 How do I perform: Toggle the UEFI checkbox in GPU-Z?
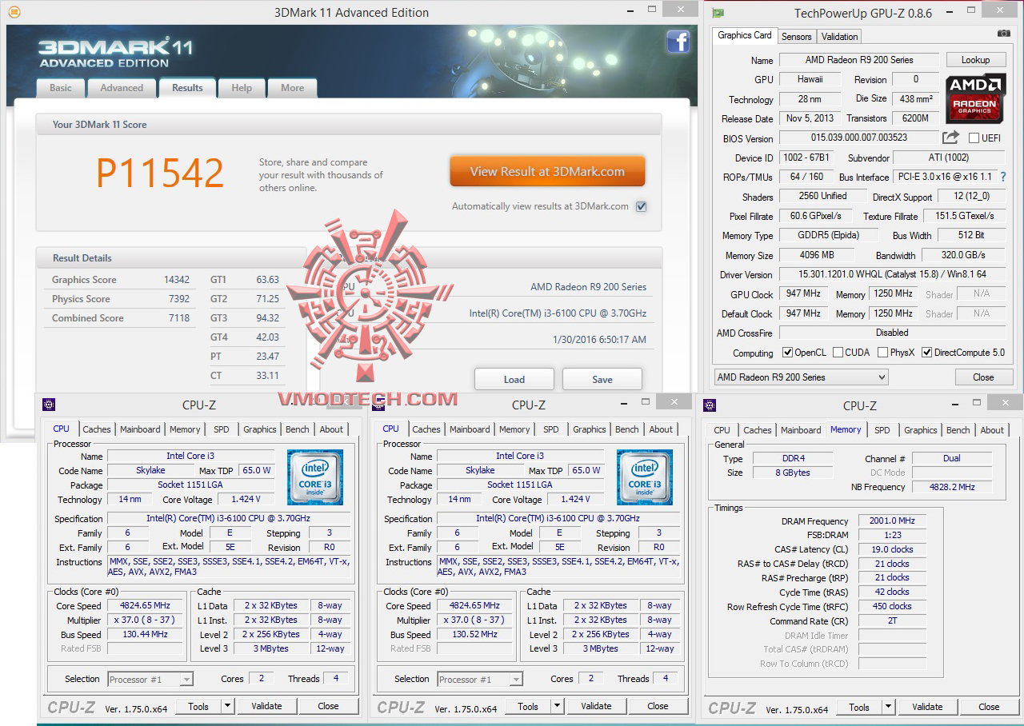(974, 138)
